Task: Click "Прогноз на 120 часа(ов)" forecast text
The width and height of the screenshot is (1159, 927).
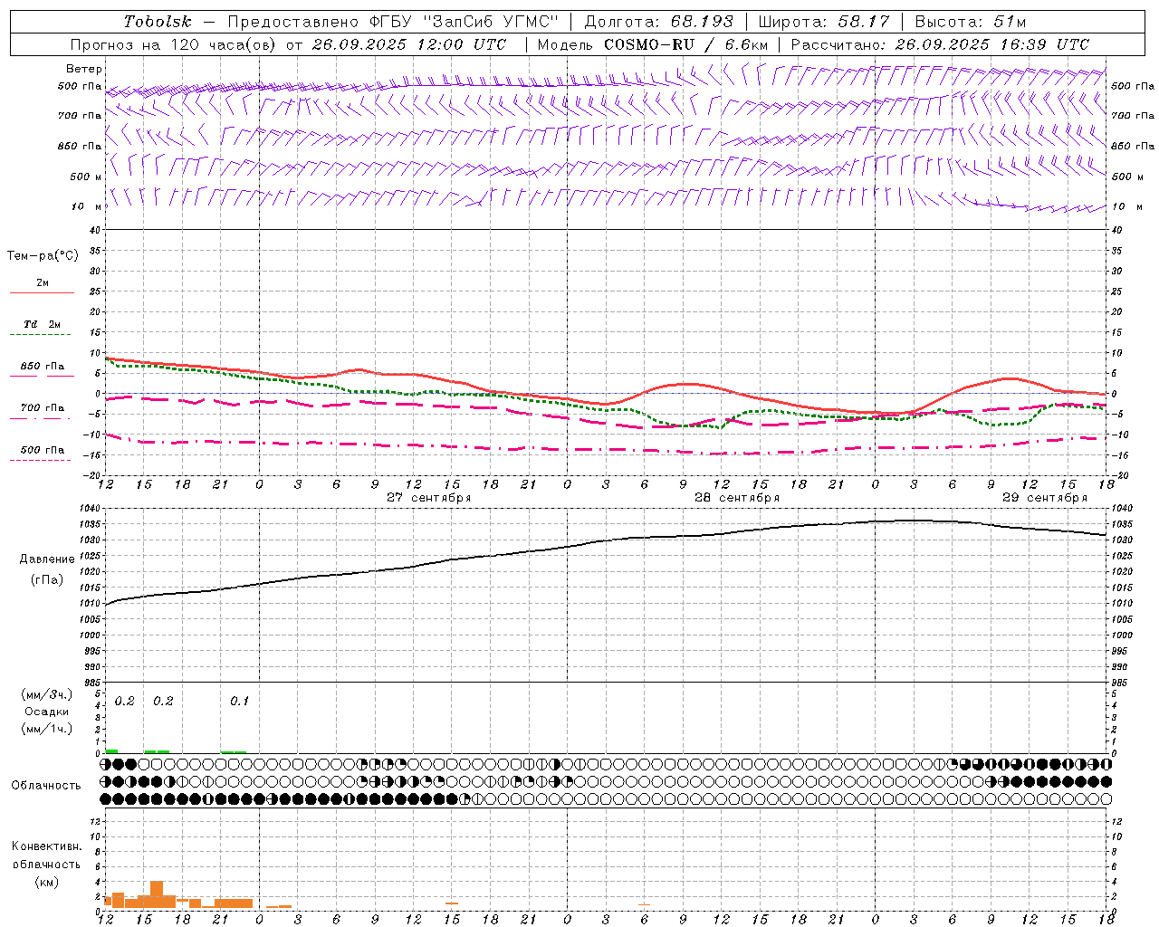Action: [174, 44]
